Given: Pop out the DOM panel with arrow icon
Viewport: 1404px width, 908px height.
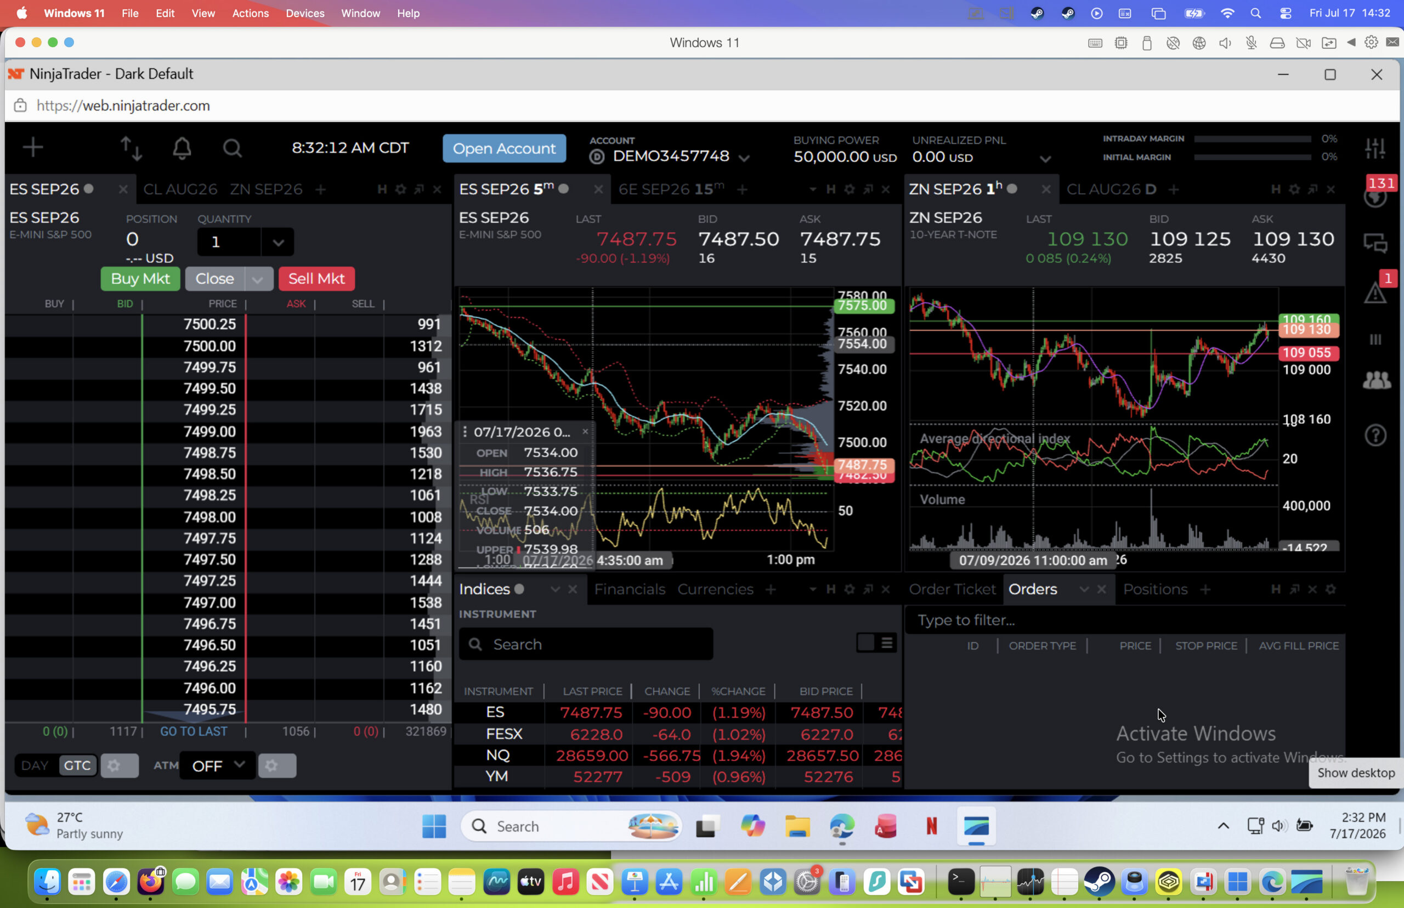Looking at the screenshot, I should click(x=419, y=189).
